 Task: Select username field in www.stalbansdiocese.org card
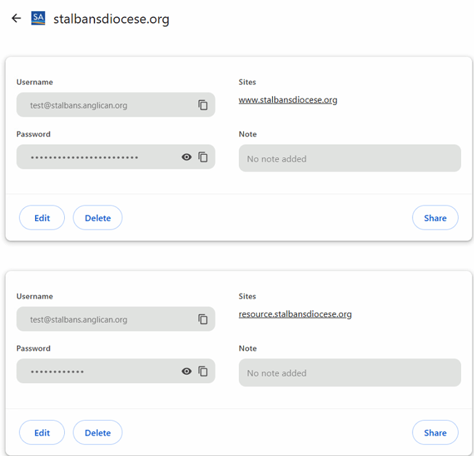(x=116, y=105)
